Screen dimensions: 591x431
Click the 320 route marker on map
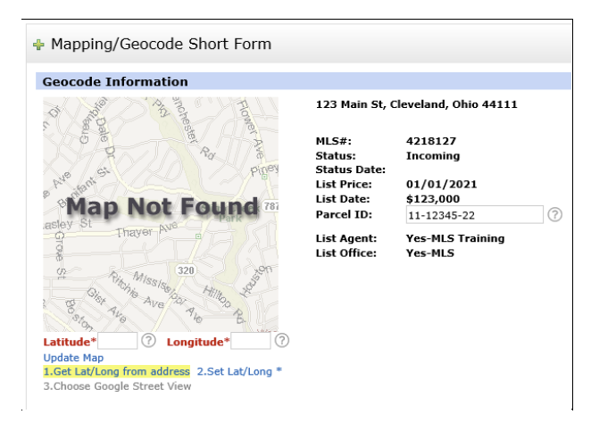pyautogui.click(x=186, y=270)
